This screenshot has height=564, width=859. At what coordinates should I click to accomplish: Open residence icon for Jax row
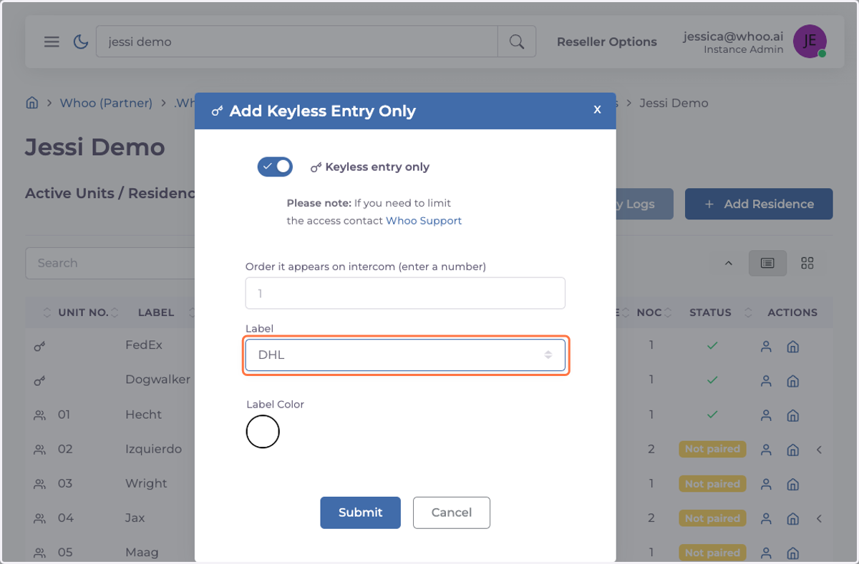pos(792,518)
